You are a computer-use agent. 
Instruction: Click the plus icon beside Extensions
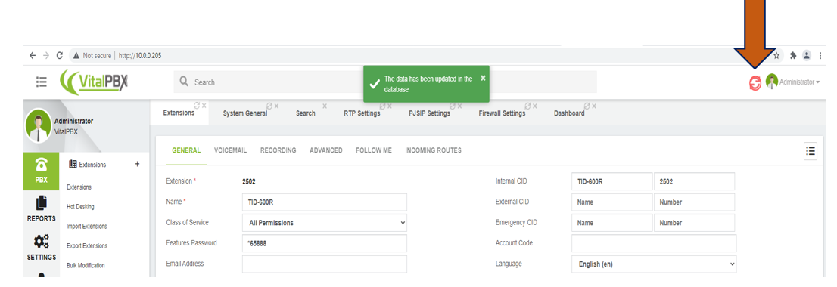pyautogui.click(x=137, y=164)
